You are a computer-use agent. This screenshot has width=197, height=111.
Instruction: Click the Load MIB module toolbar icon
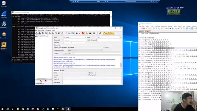click(x=37, y=33)
